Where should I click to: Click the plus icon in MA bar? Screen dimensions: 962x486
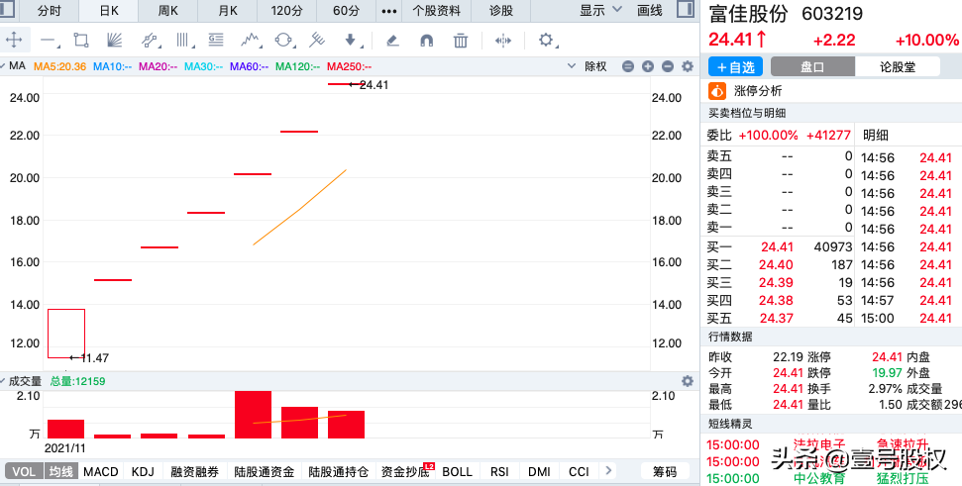tap(648, 66)
